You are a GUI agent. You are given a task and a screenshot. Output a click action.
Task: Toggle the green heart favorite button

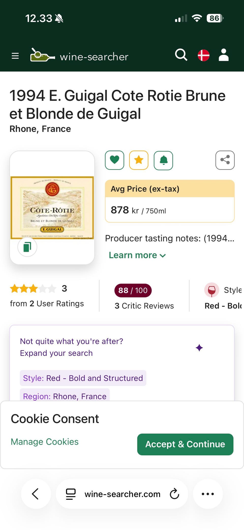[x=115, y=160]
